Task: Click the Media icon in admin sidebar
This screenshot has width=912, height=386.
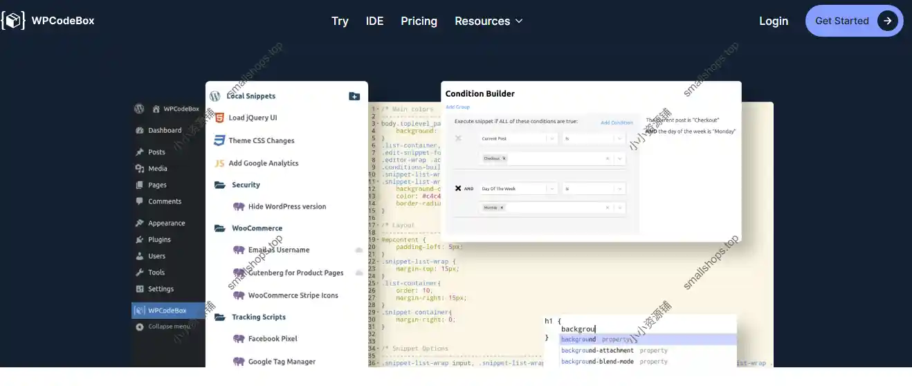Action: (140, 169)
